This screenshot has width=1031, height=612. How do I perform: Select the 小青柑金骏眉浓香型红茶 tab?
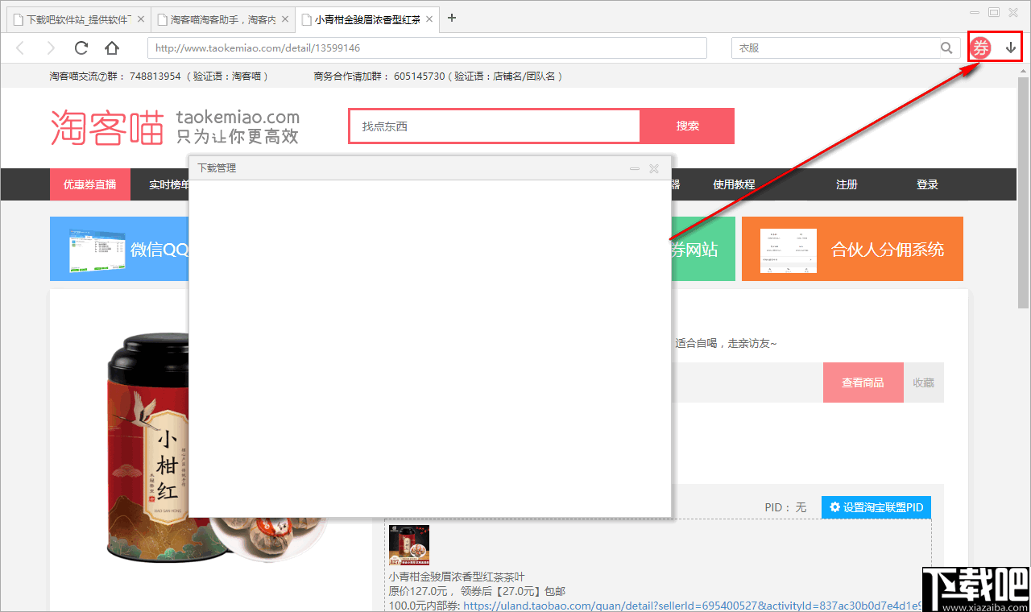coord(367,19)
